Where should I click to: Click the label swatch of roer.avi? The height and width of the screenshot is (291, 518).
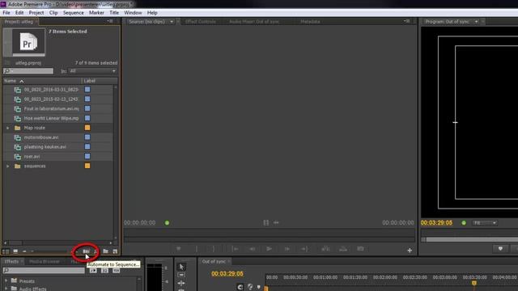87,156
